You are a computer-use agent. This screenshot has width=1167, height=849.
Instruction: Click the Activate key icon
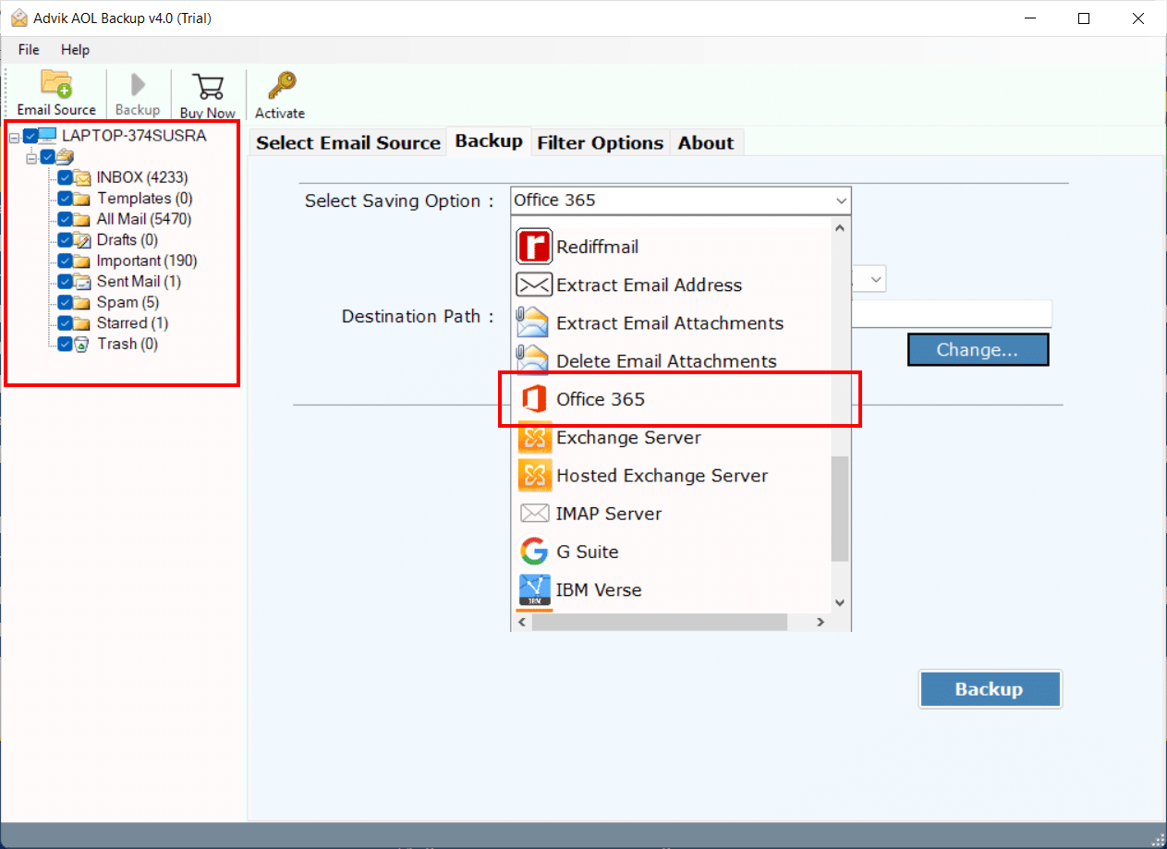coord(280,86)
